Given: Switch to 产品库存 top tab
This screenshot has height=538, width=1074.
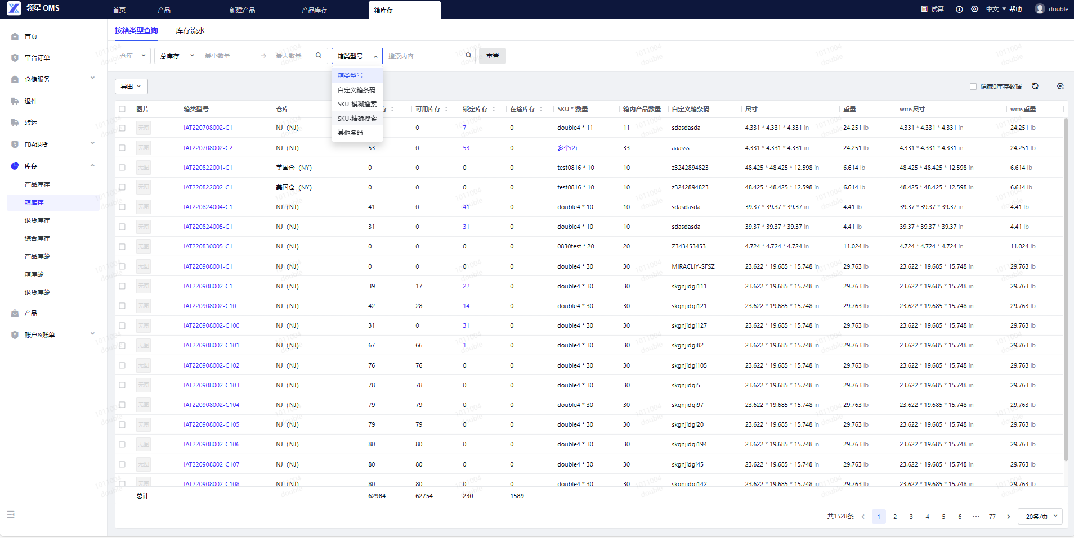Looking at the screenshot, I should tap(315, 10).
